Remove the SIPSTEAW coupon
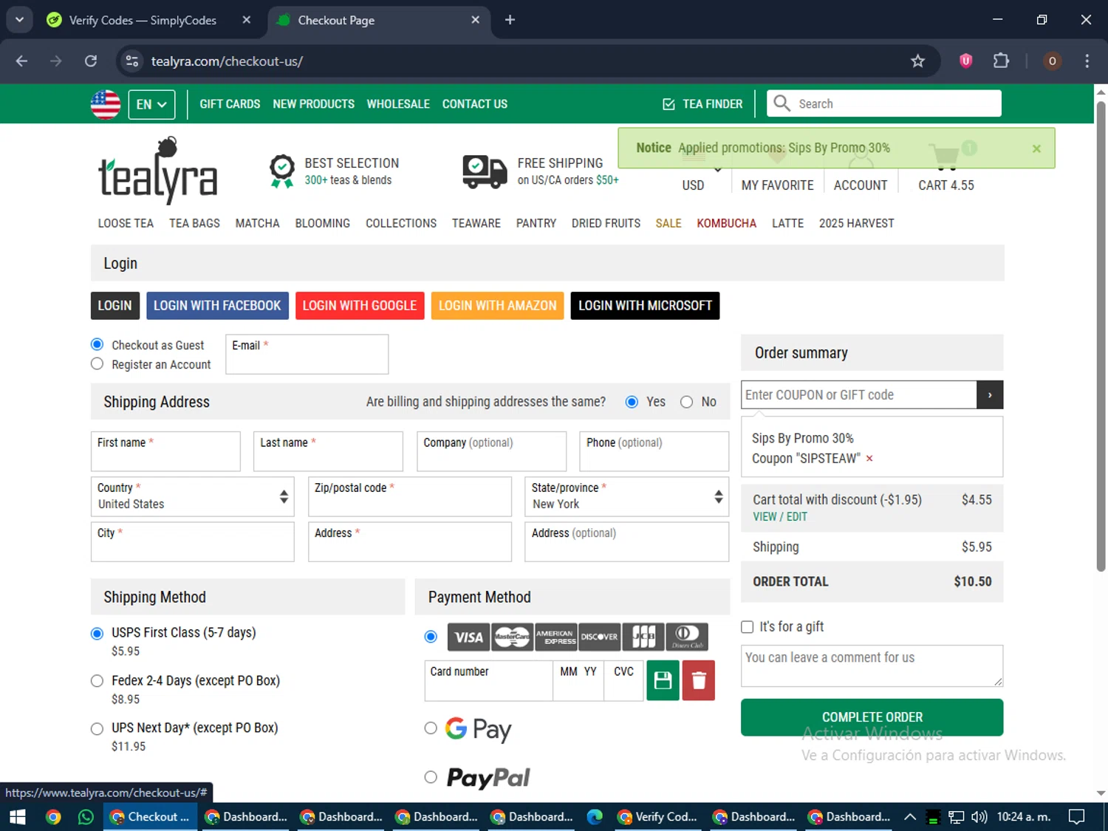Screen dimensions: 1108x831 [x=869, y=459]
